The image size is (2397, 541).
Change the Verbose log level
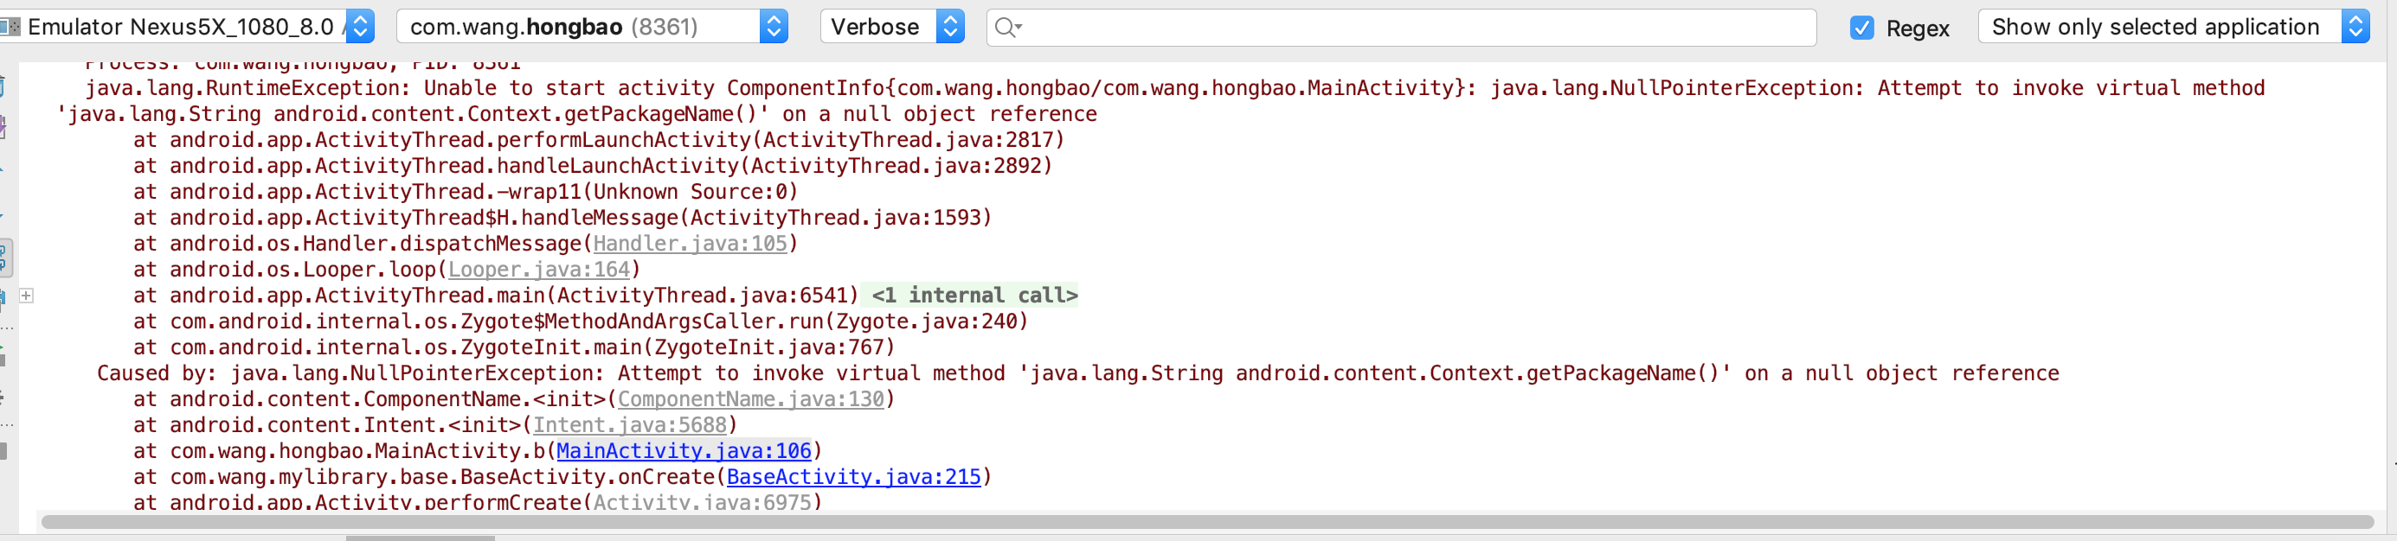[949, 26]
